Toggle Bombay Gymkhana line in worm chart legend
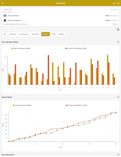This screenshot has width=121, height=157. tap(77, 105)
